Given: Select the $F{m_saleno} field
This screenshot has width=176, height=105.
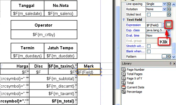Looking at the screenshot, I should click(x=61, y=14).
